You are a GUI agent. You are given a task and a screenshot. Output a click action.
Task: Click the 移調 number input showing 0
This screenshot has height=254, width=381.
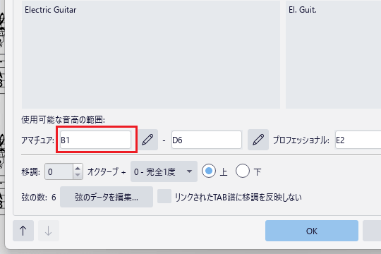point(59,171)
